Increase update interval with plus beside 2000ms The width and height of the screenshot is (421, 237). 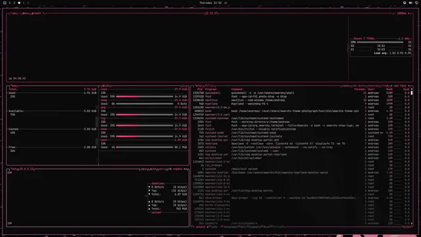click(x=409, y=13)
